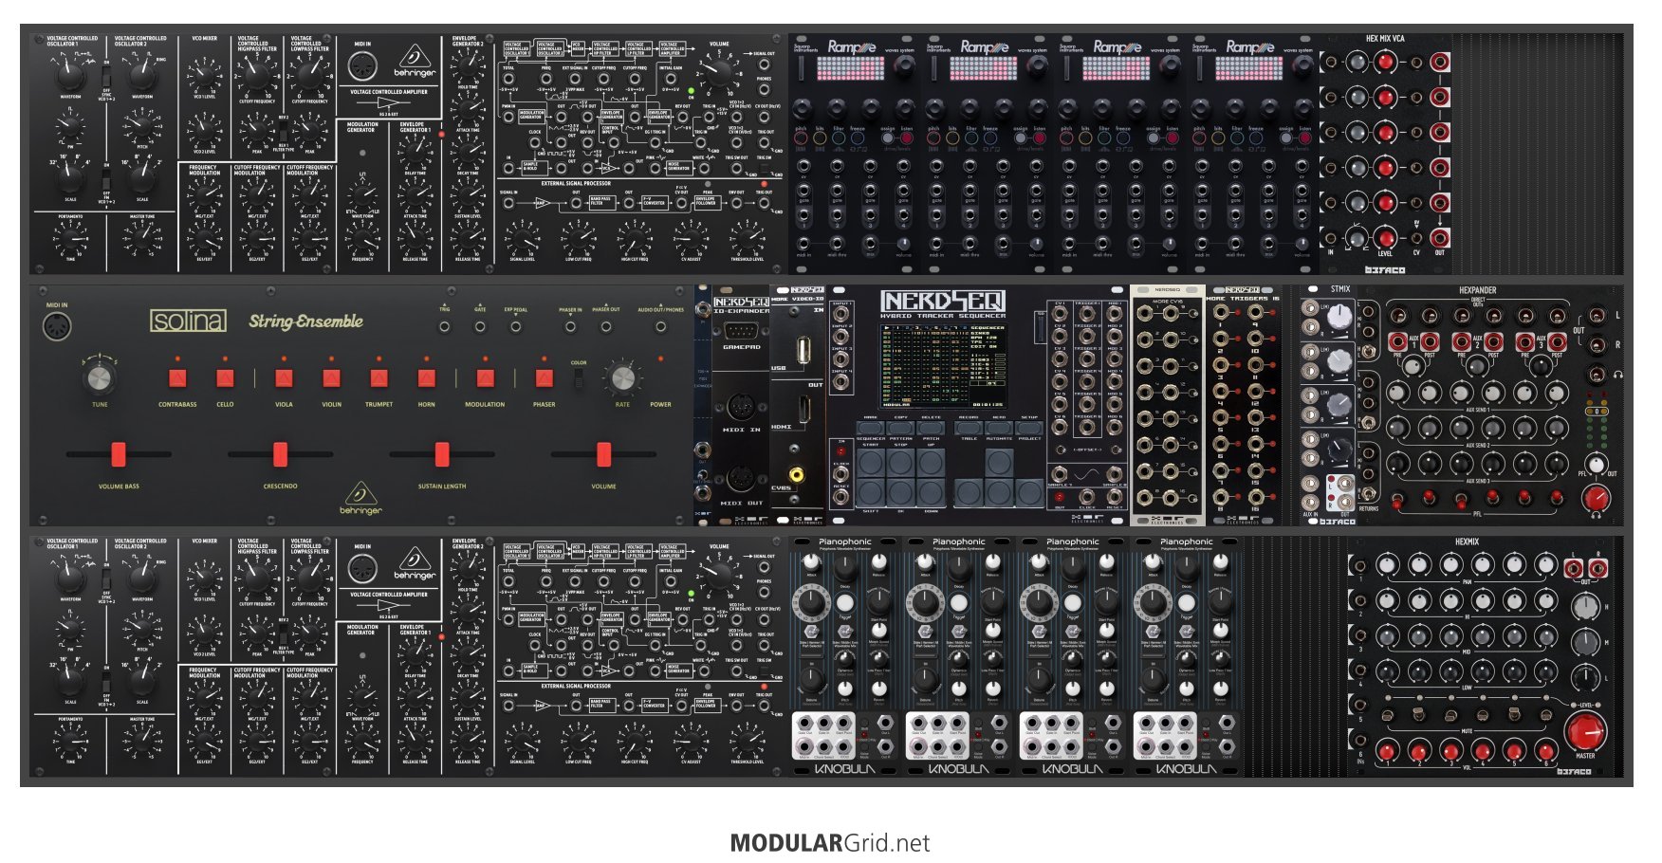This screenshot has height=863, width=1662.
Task: Hit the NerdSeq STOP pad
Action: pyautogui.click(x=901, y=462)
